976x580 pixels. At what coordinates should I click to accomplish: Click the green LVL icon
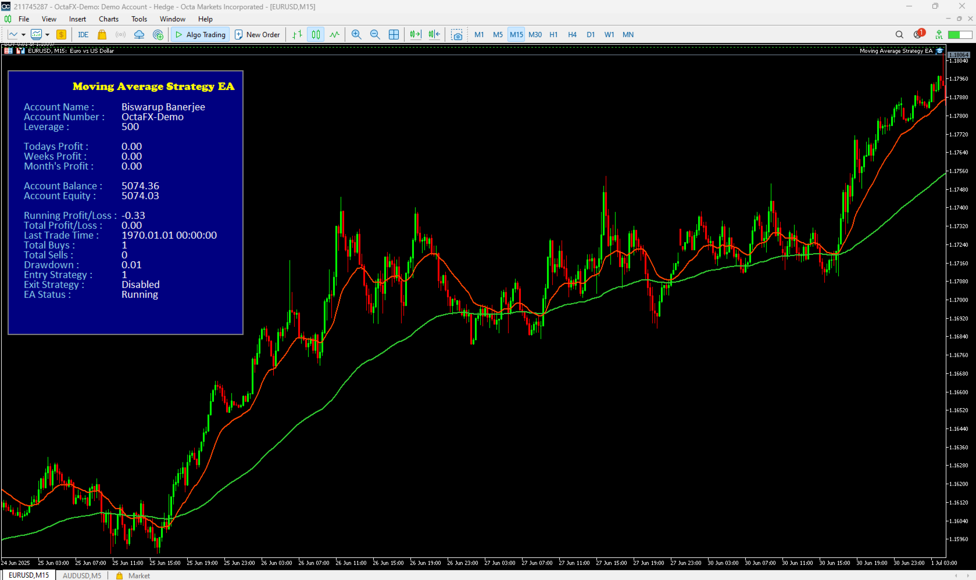pos(939,35)
